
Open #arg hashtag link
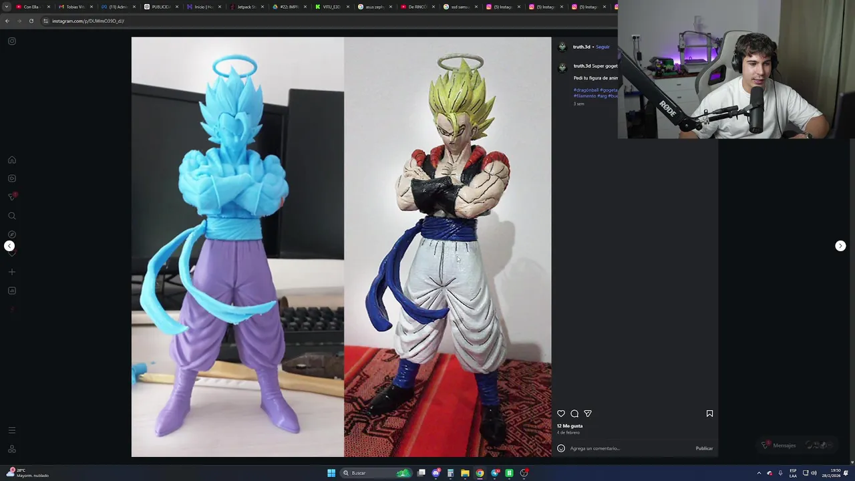[602, 96]
